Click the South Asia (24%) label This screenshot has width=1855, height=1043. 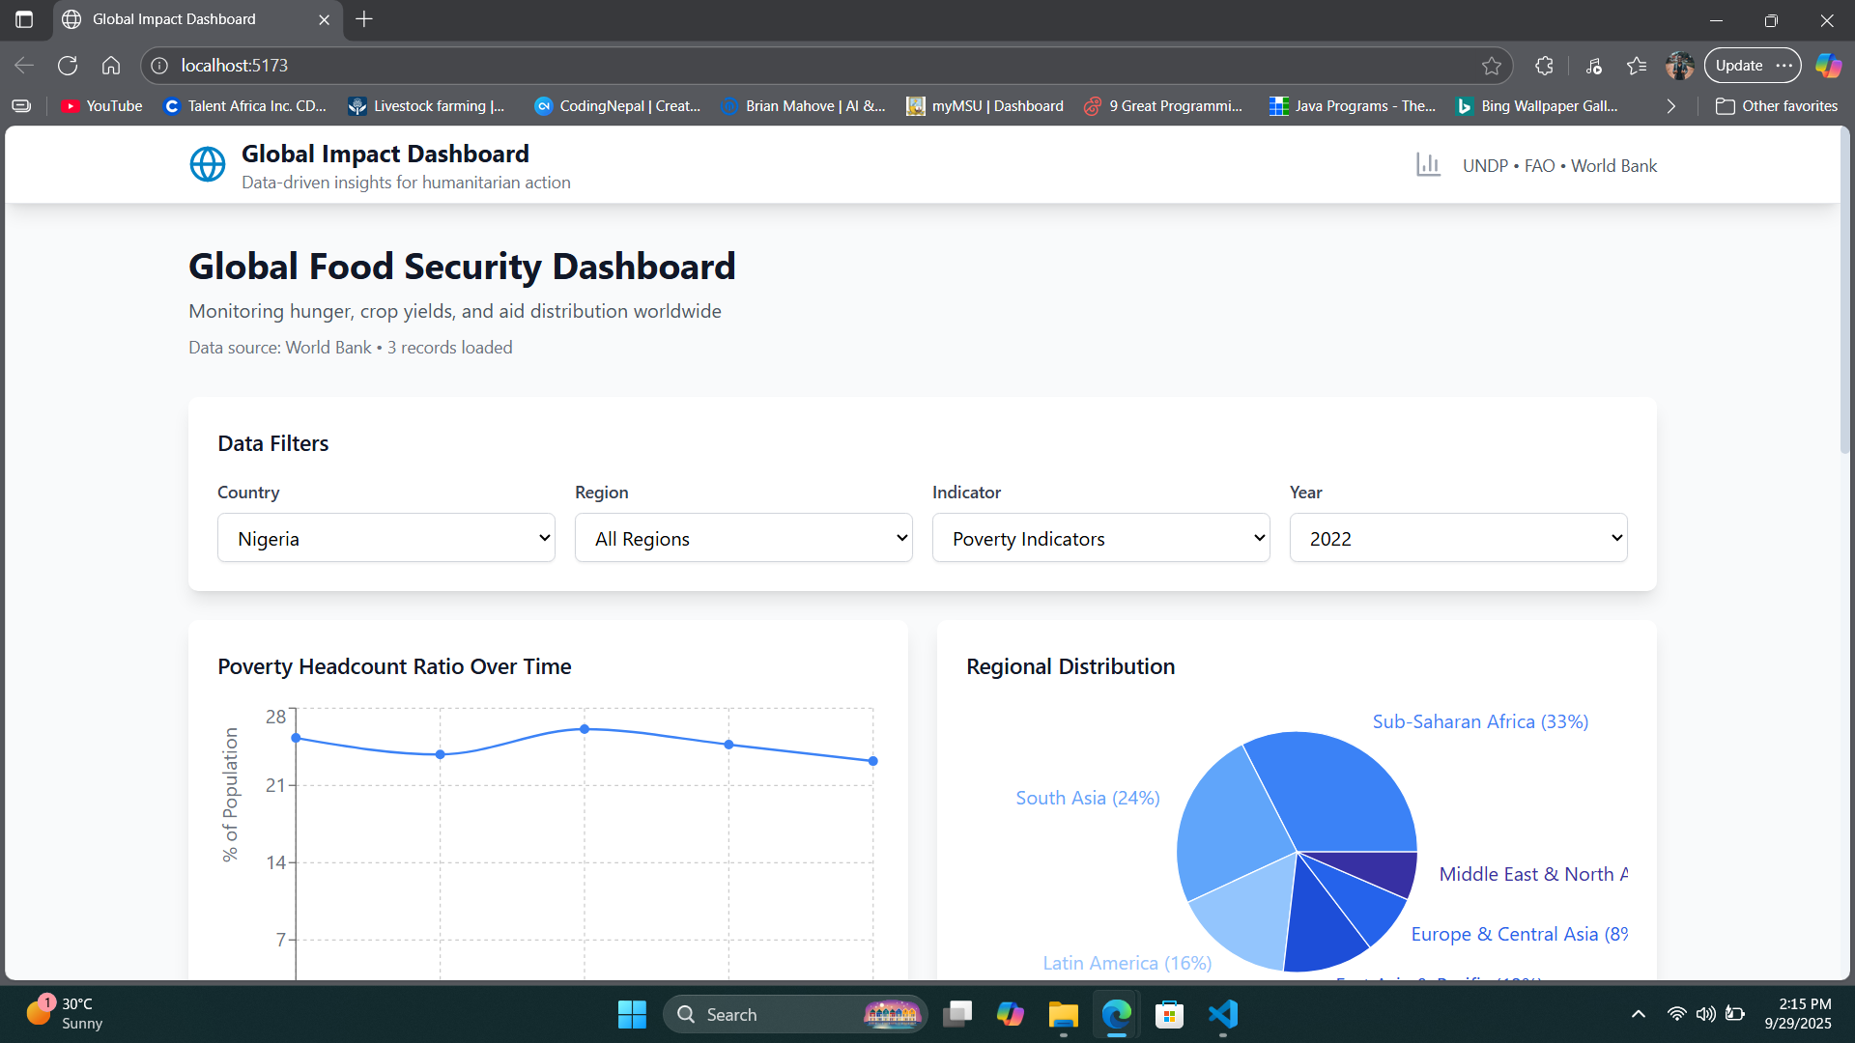click(1088, 798)
